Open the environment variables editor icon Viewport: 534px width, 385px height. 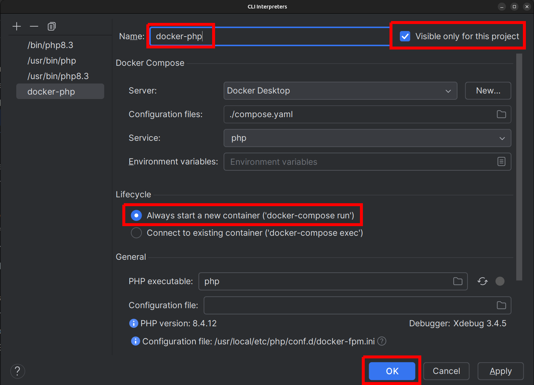[x=501, y=161]
